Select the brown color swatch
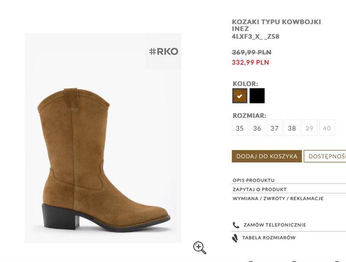346x262 pixels. pos(240,96)
